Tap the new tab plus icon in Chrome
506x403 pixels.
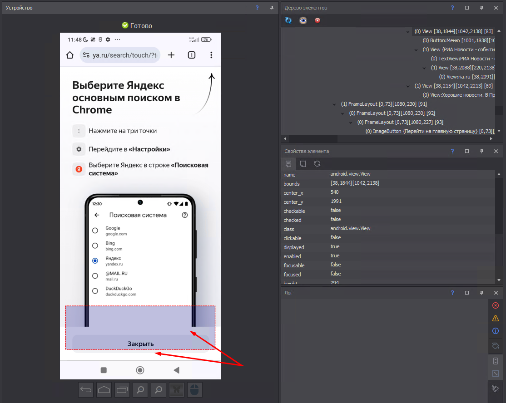coord(171,55)
